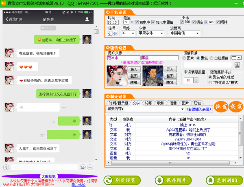Select the 自选颜色 radio button

tap(211, 58)
